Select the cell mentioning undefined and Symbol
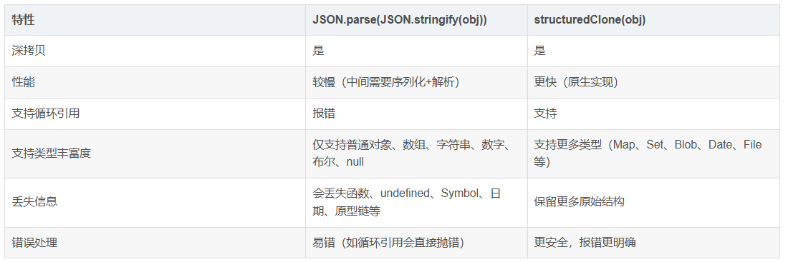This screenshot has height=262, width=788. pyautogui.click(x=407, y=202)
